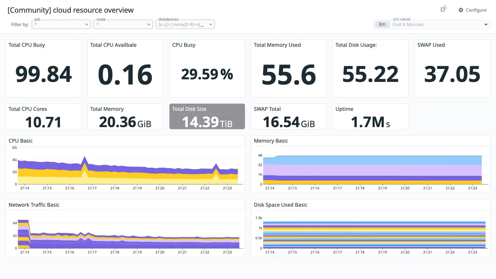
Task: Expand the job filter dropdown
Action: click(61, 24)
